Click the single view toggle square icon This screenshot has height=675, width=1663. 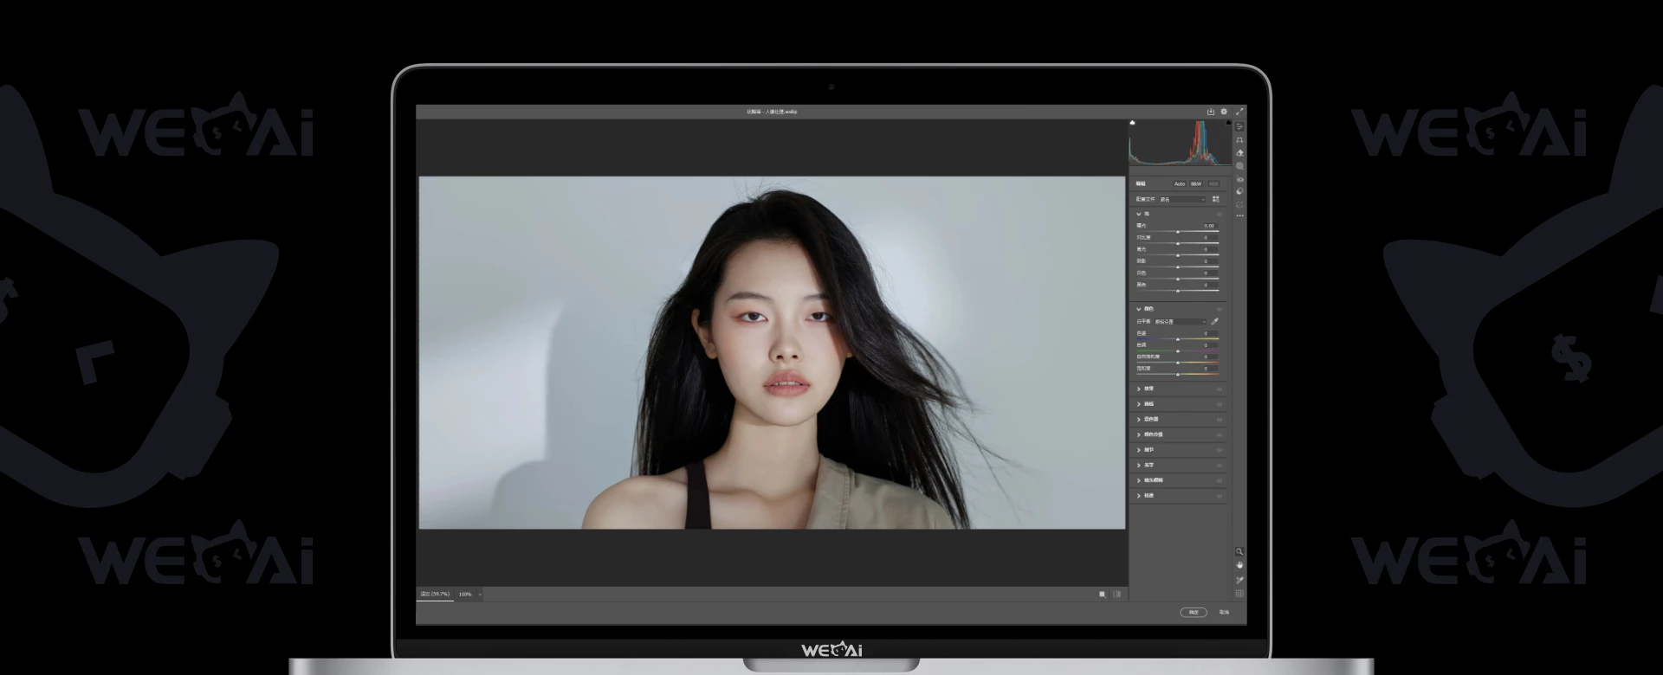click(1102, 595)
